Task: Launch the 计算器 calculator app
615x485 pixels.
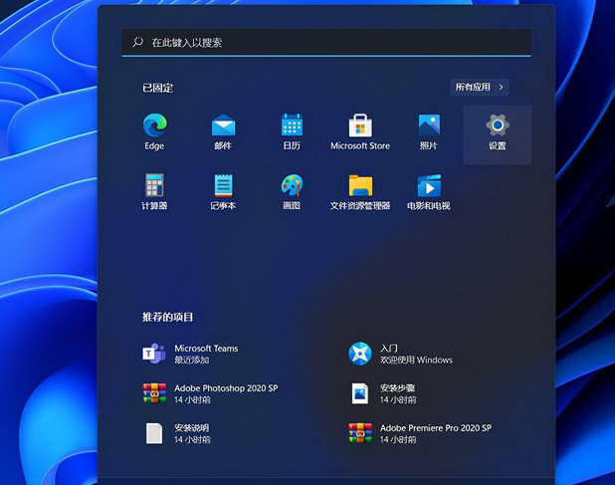Action: tap(154, 186)
